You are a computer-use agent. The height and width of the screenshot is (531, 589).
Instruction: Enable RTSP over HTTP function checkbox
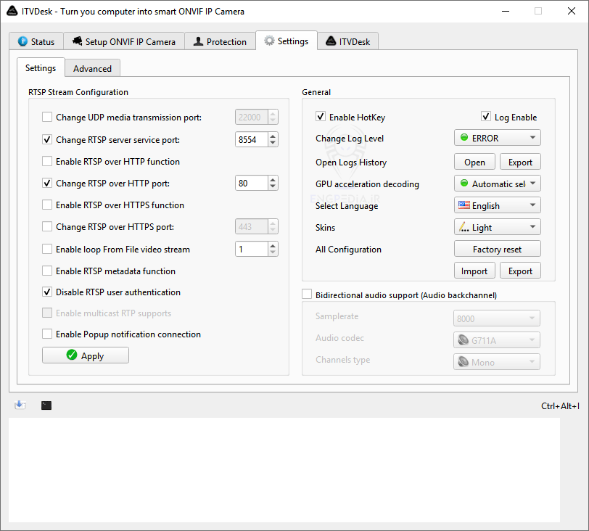tap(47, 162)
